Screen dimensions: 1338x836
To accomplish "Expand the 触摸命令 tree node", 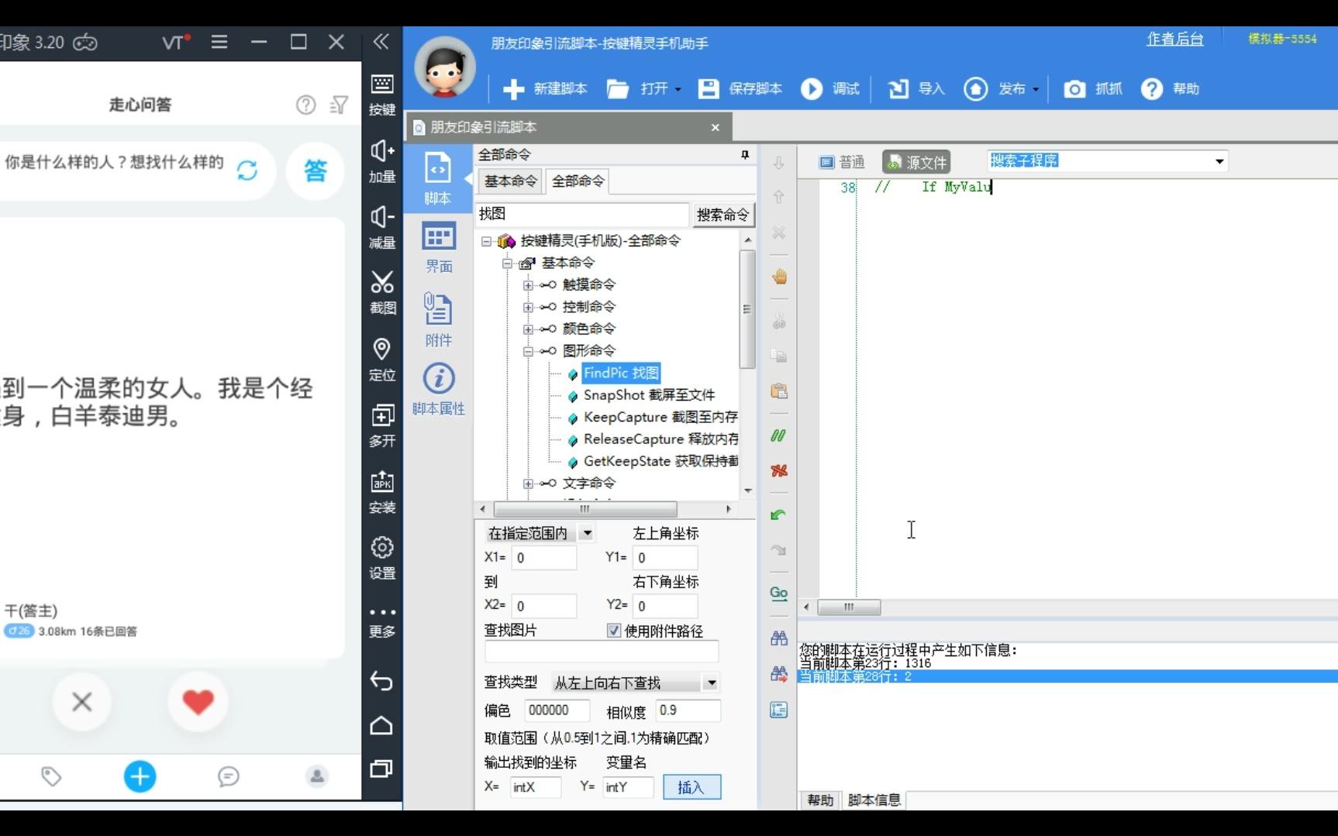I will (x=528, y=285).
